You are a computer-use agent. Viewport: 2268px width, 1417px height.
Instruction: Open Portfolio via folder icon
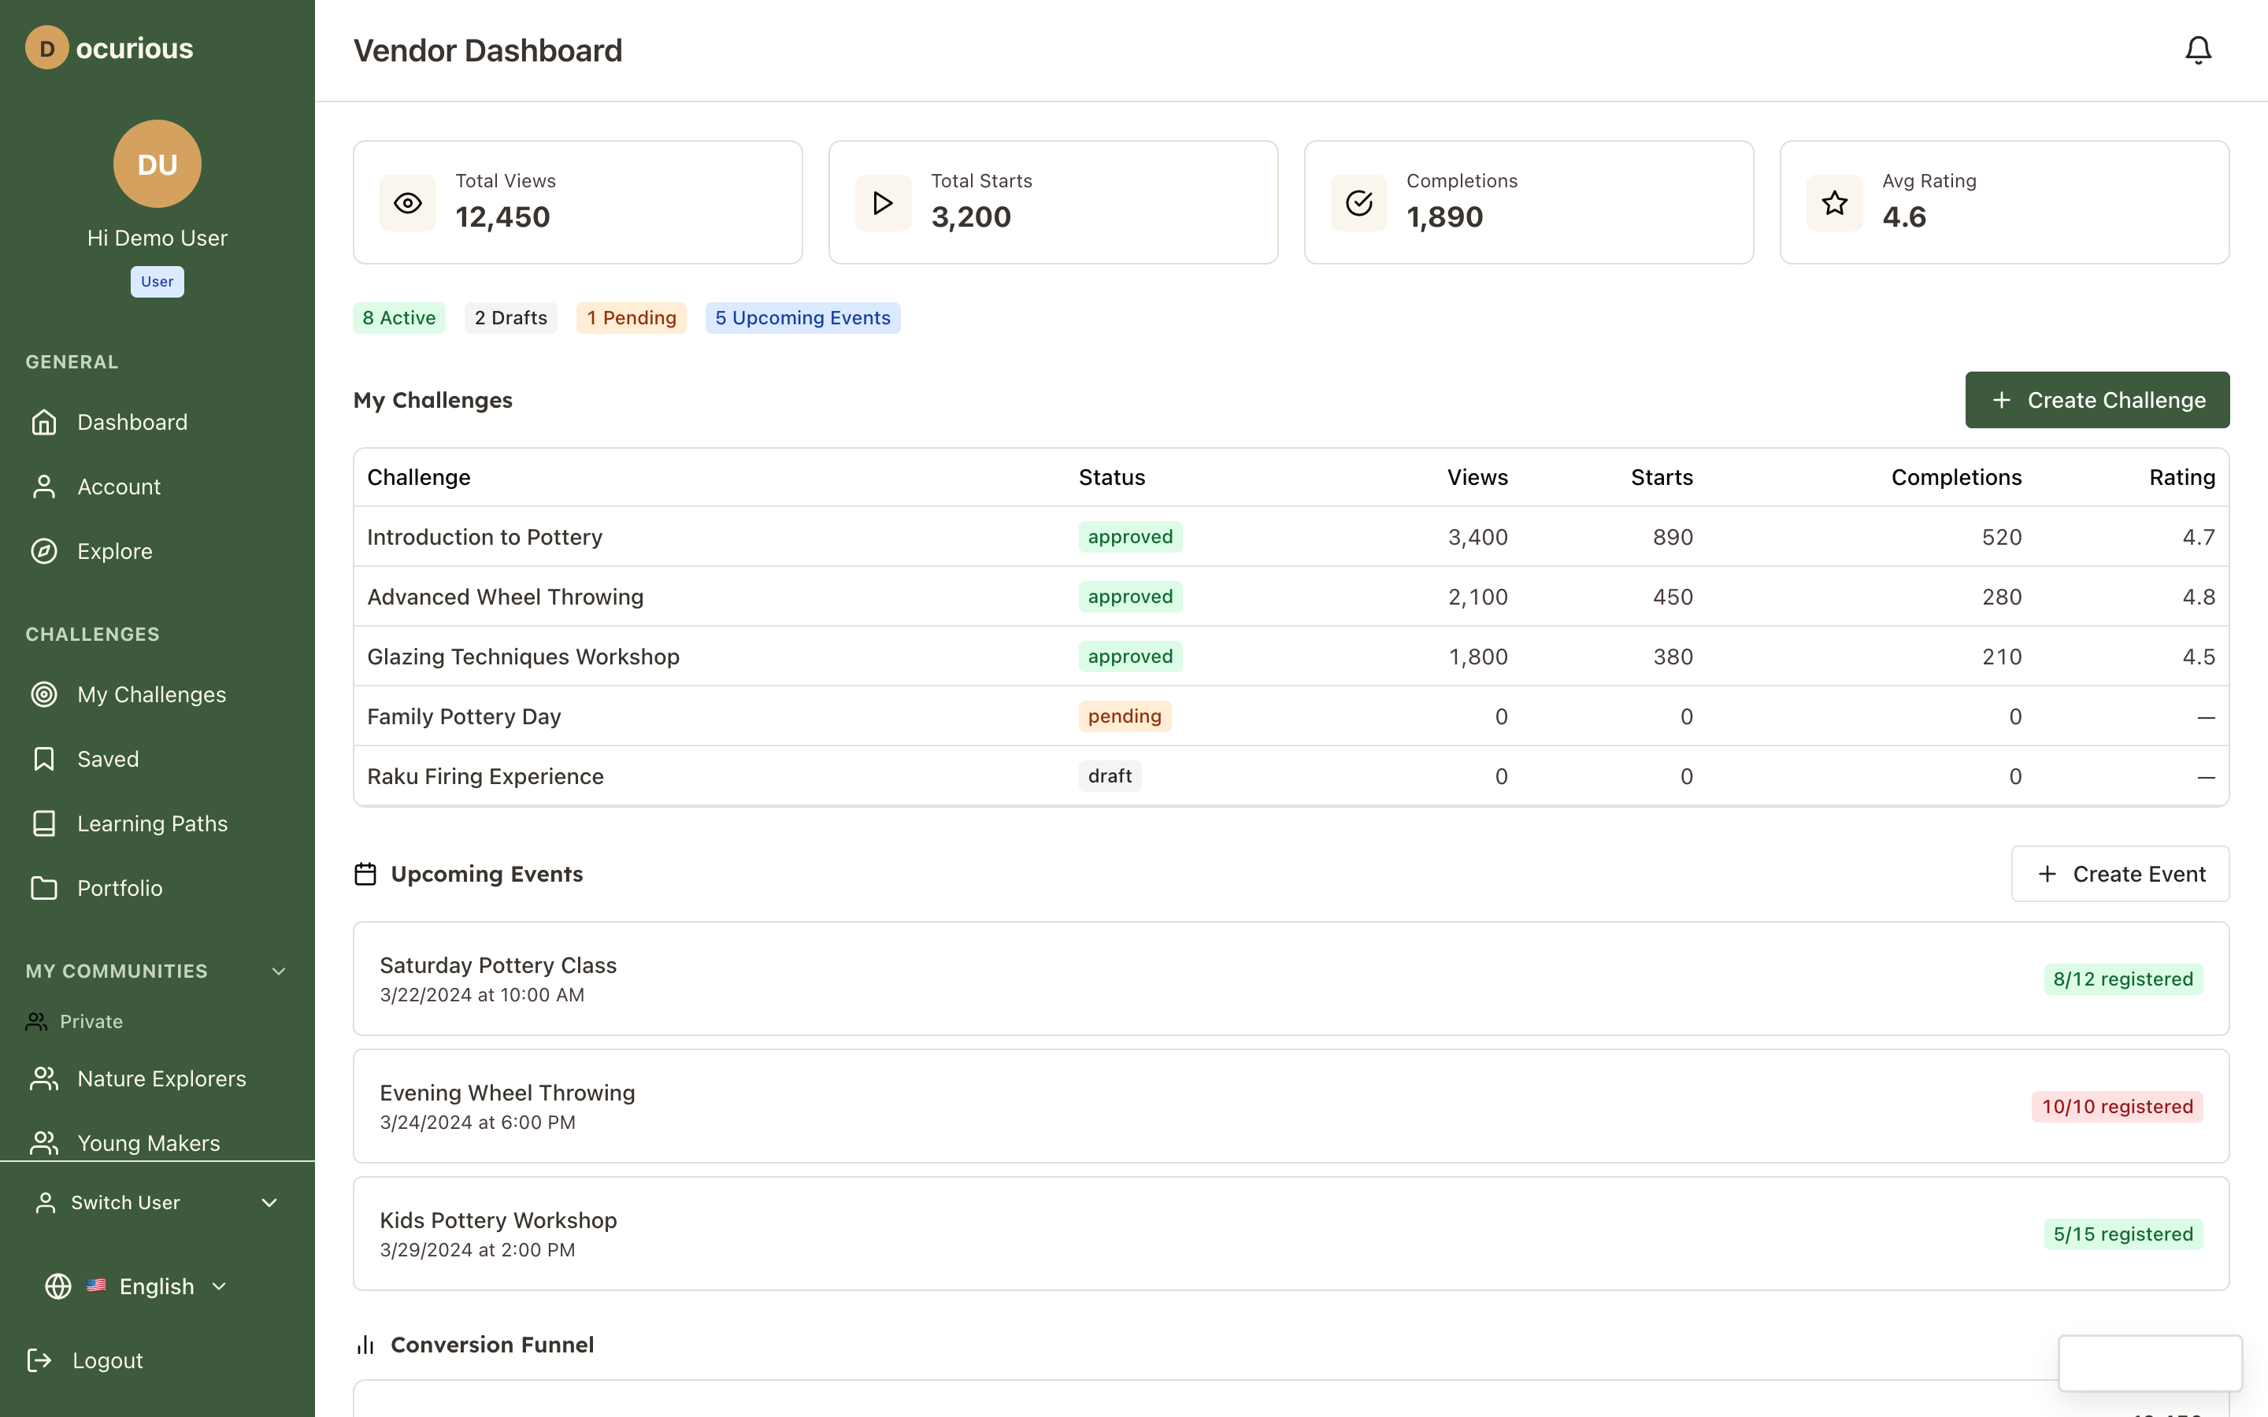pos(44,887)
